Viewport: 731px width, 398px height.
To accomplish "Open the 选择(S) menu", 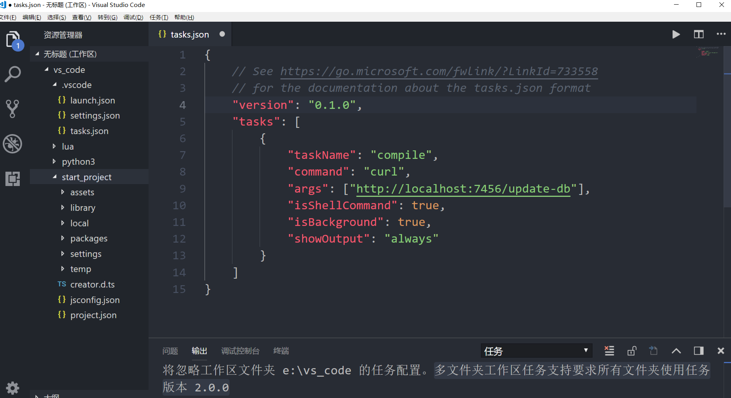I will [57, 17].
